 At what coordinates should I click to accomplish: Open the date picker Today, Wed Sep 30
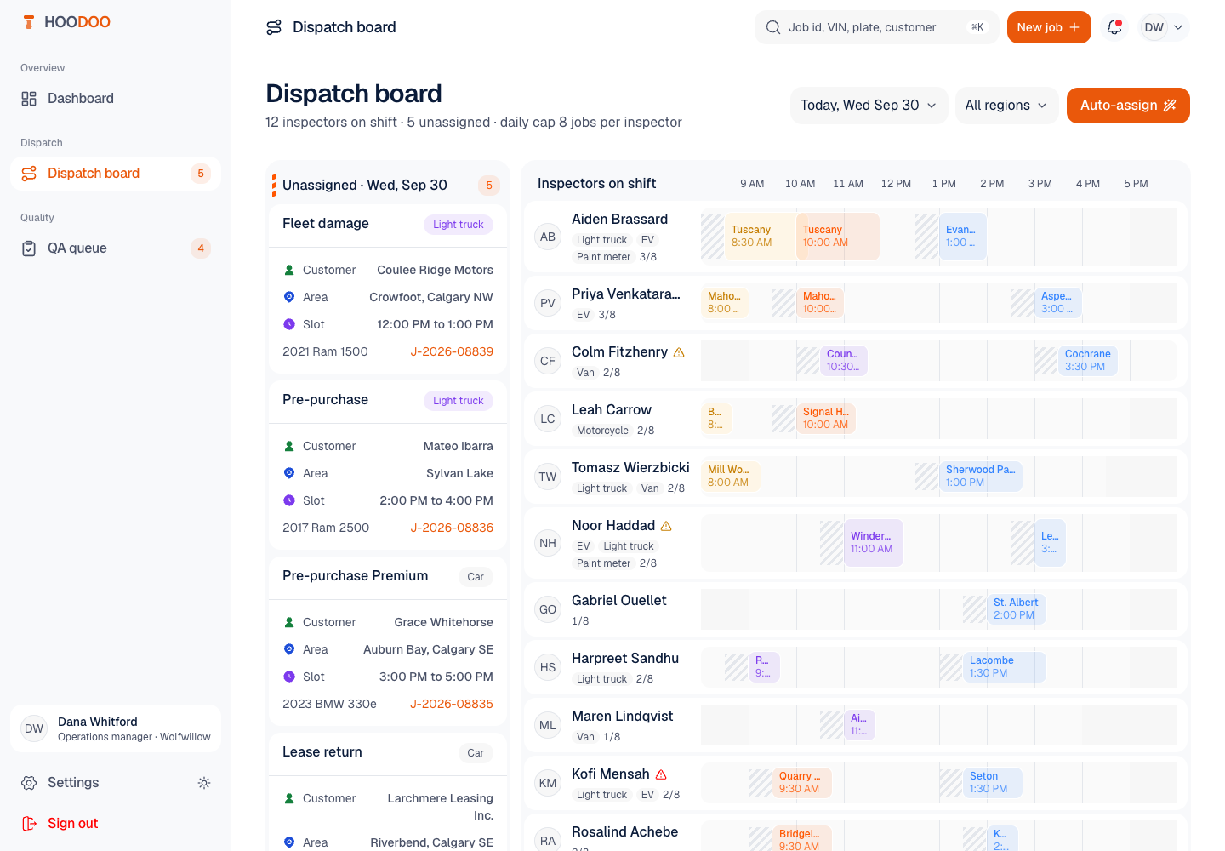[869, 106]
